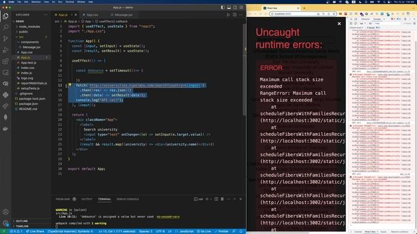Create new terminal with plus button

207,199
